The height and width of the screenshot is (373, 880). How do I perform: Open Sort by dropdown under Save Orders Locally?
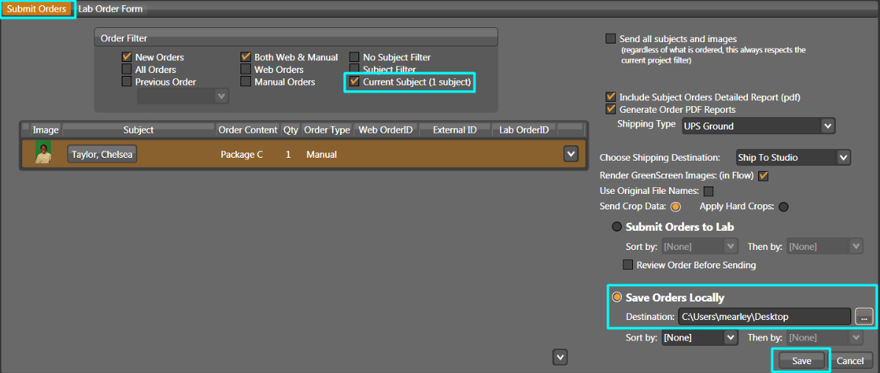tap(699, 337)
